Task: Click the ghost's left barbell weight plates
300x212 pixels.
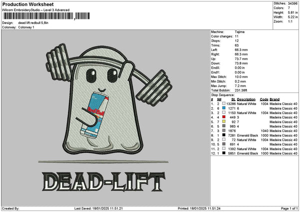Action: pos(58,62)
